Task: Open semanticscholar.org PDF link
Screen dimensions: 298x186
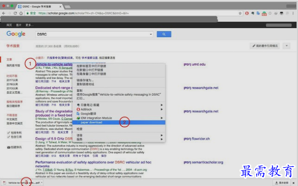Action: click(x=203, y=162)
